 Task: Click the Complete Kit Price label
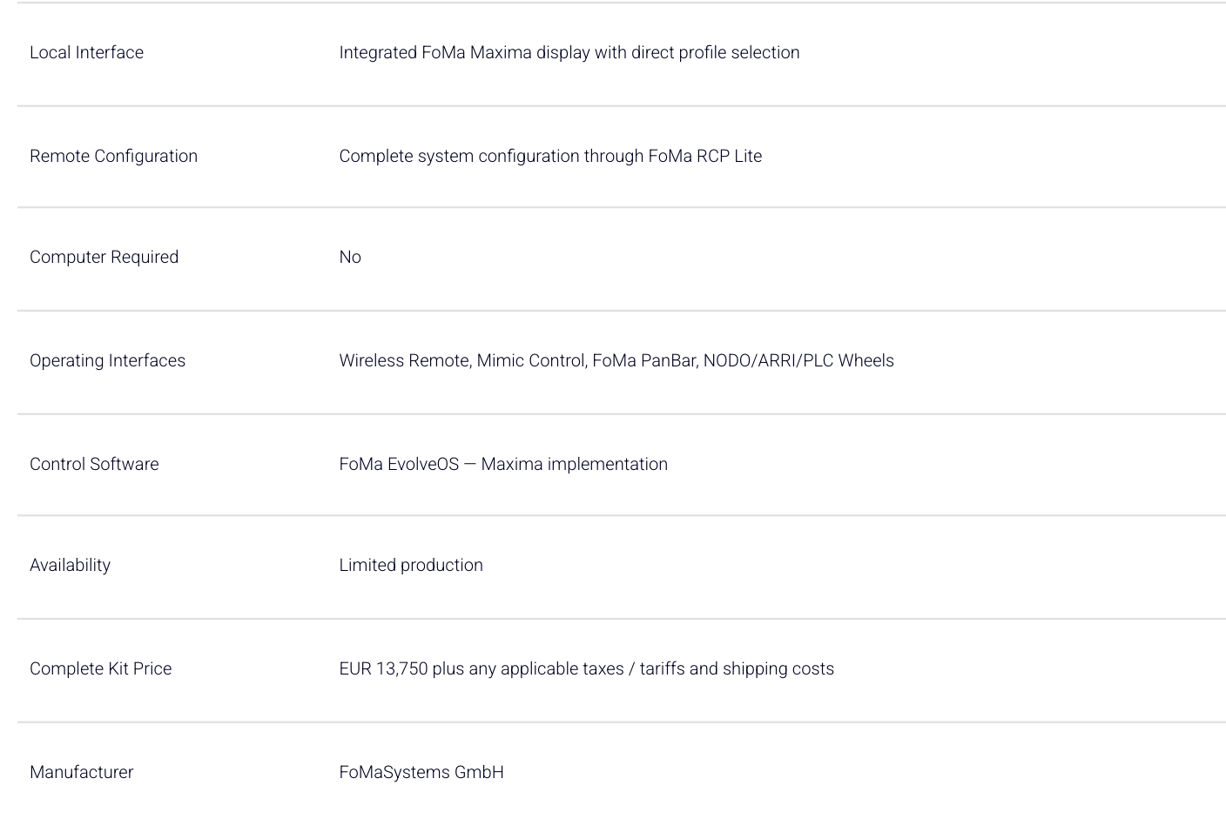pos(100,668)
